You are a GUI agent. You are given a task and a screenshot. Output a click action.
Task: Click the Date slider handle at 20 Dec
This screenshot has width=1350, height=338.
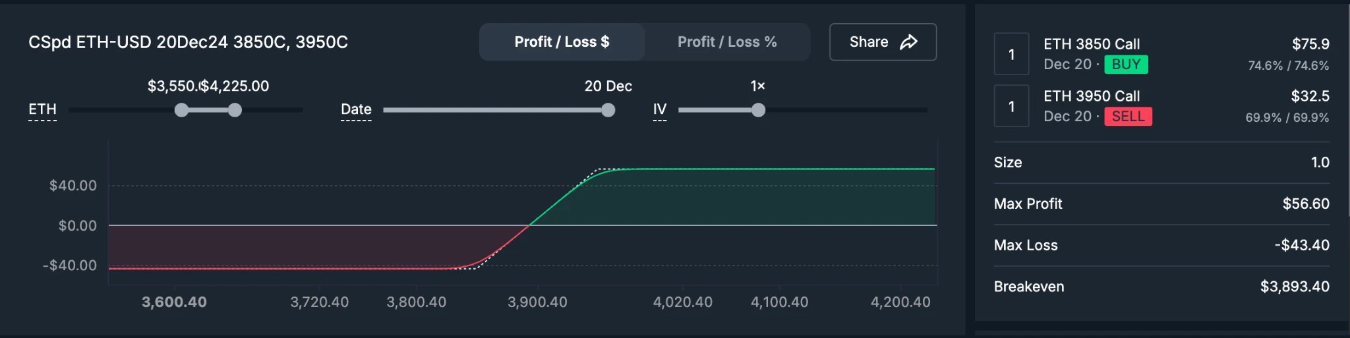(608, 110)
